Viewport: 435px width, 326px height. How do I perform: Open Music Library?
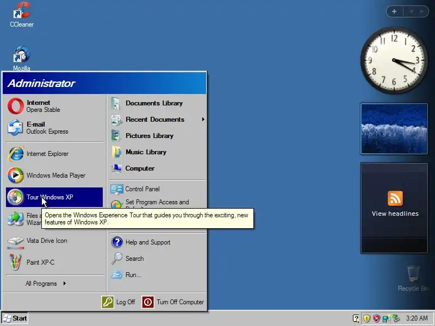click(158, 152)
